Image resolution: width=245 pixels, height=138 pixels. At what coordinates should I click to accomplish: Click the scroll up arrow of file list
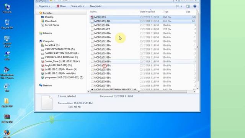(198, 11)
